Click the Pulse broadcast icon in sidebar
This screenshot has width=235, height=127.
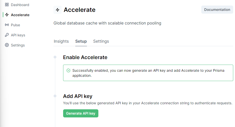point(7,25)
